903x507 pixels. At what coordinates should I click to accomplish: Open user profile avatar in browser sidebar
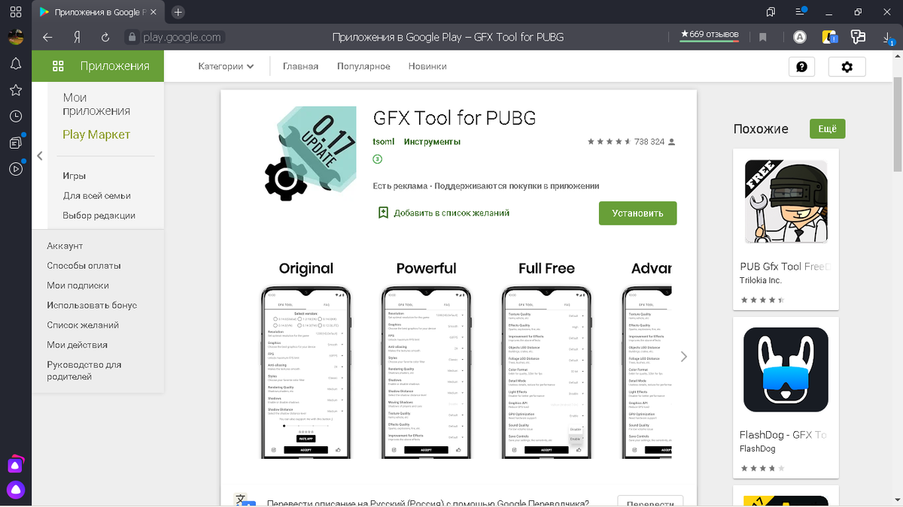click(x=16, y=37)
